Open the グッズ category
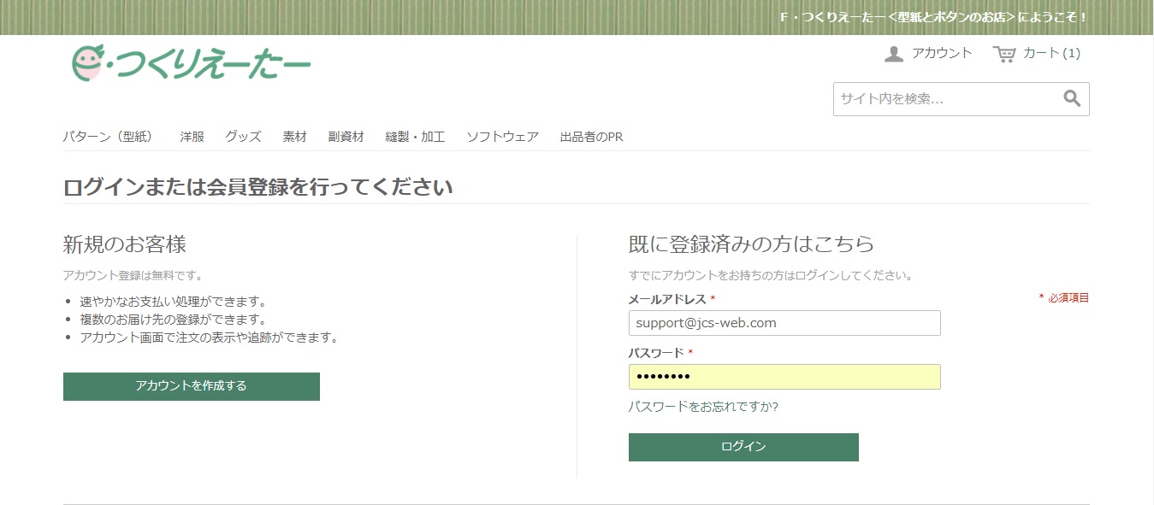 coord(242,135)
